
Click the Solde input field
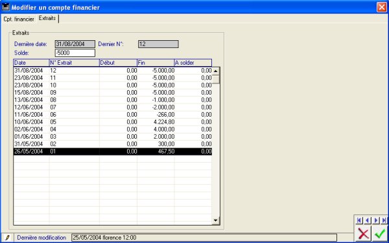[x=75, y=53]
